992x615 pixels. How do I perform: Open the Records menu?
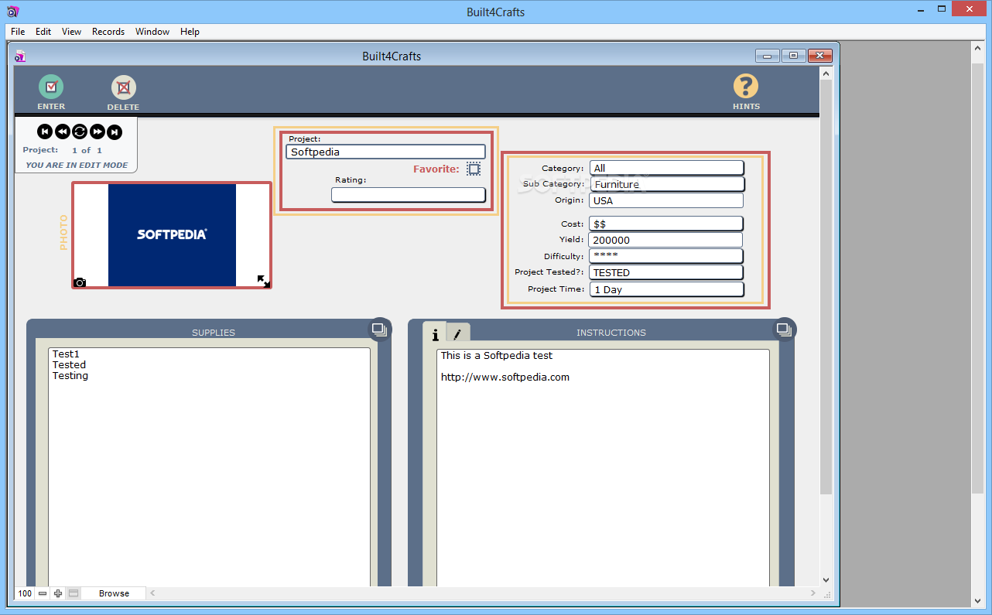(108, 32)
